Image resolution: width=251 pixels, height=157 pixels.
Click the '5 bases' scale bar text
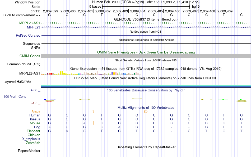[x=95, y=7]
